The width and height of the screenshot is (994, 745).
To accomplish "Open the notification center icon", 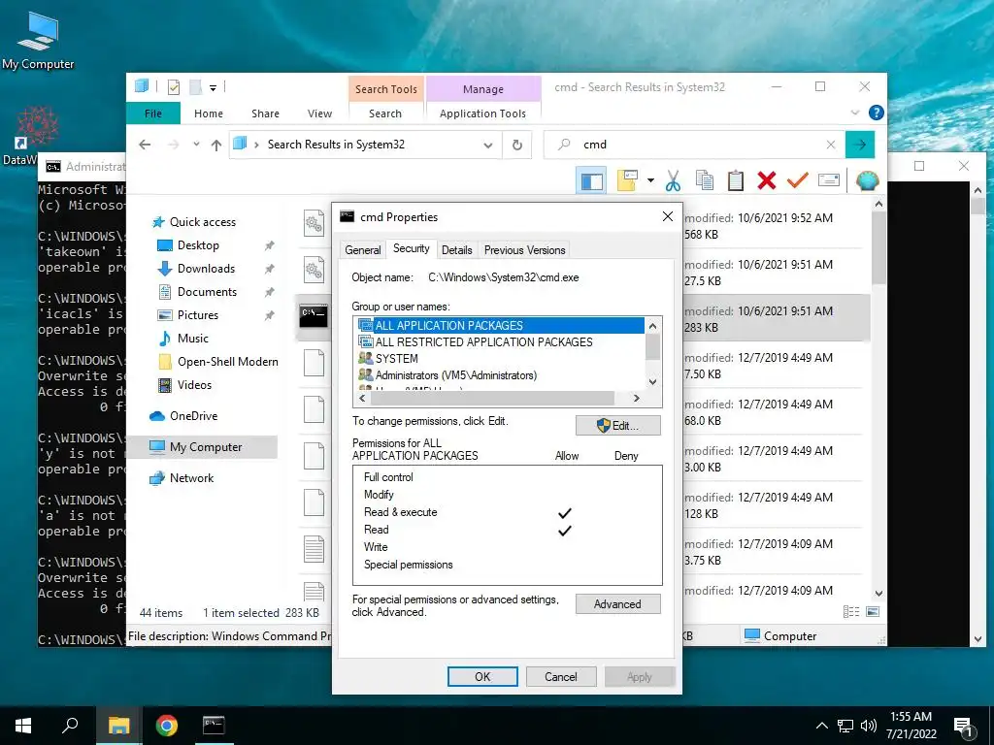I will point(964,727).
